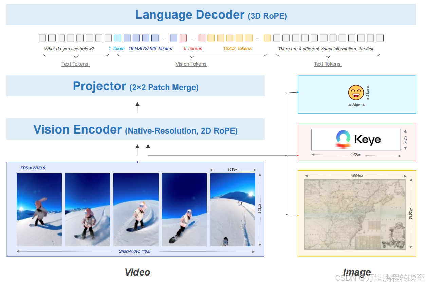Viewport: 426px width, 285px height.
Task: Click the Language Decoder (3D RoPE) banner
Action: coord(211,15)
